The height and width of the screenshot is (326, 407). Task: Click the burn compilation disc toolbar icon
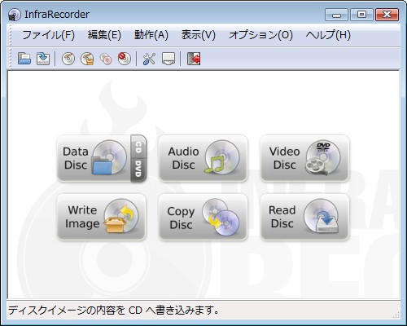[x=68, y=59]
